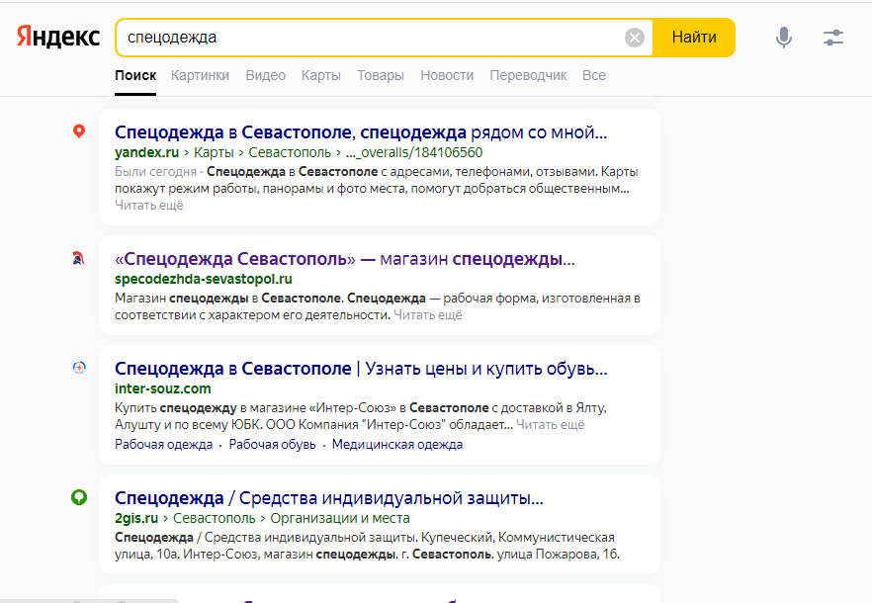
Task: Open search settings sliders icon
Action: 833,38
